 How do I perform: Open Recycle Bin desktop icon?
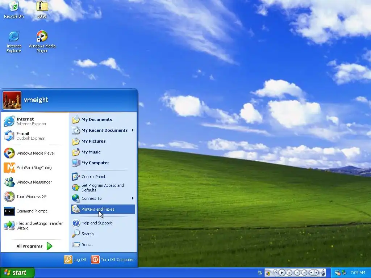[x=14, y=10]
